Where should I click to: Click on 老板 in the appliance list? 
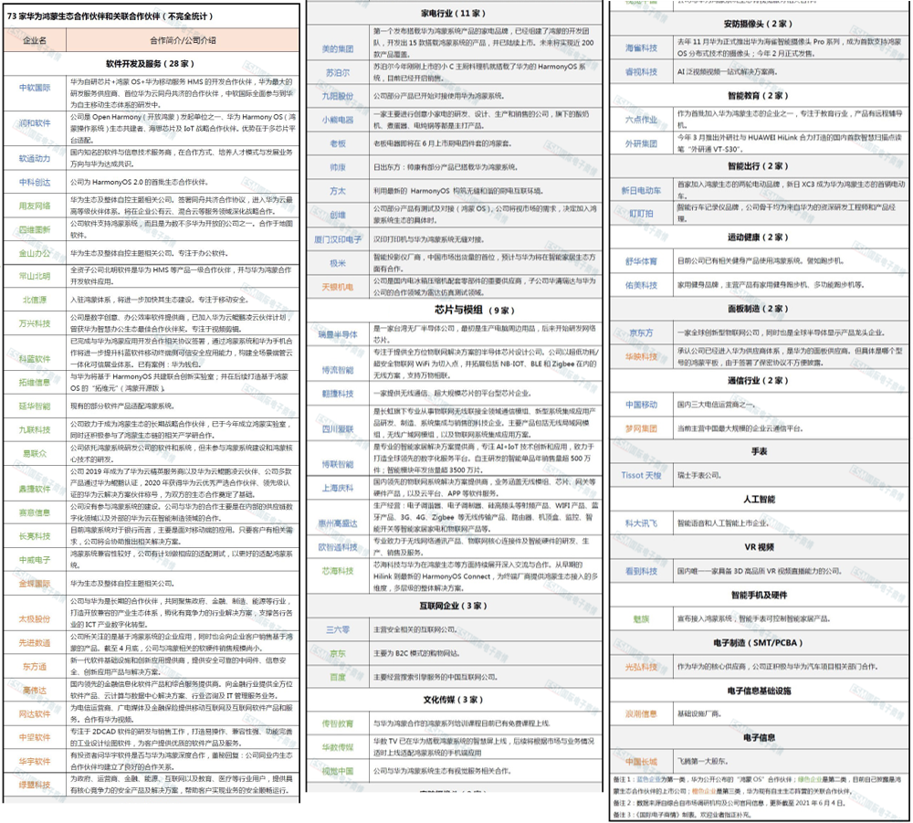[x=338, y=143]
